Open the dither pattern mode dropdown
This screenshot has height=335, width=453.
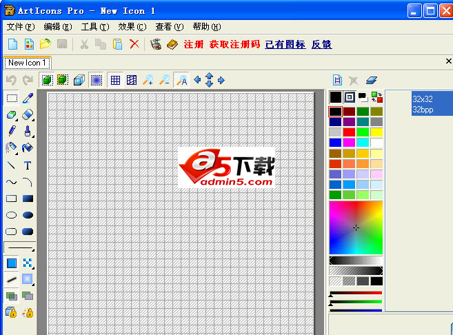click(28, 263)
